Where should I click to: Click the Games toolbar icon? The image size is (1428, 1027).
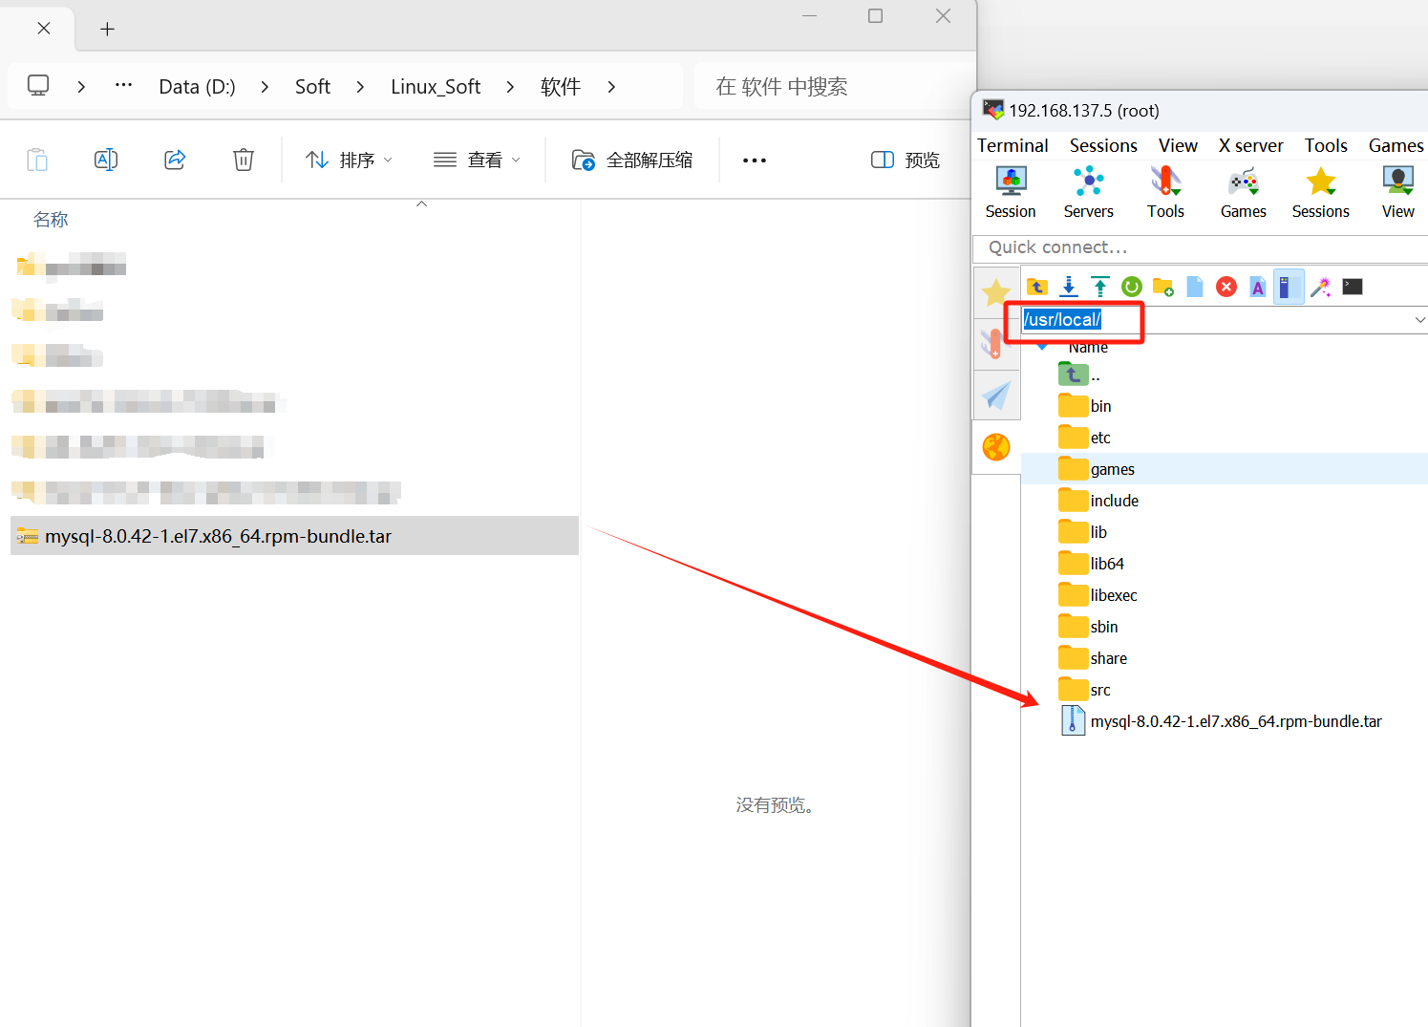1243,192
